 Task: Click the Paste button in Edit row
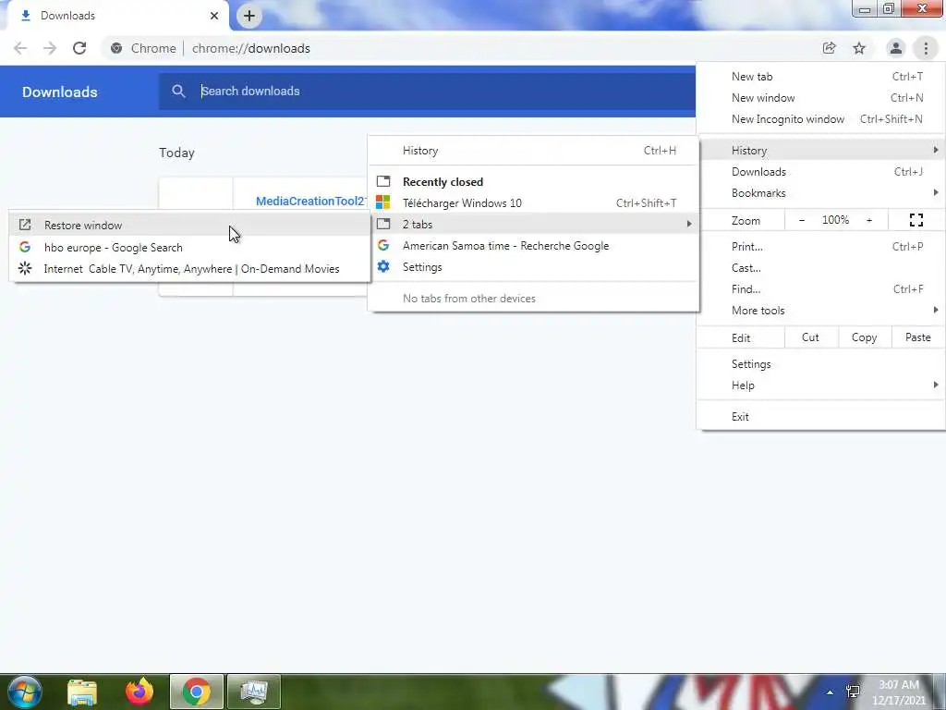pos(918,337)
